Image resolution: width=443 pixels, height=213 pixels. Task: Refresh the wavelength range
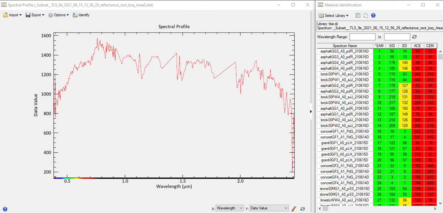(415, 37)
